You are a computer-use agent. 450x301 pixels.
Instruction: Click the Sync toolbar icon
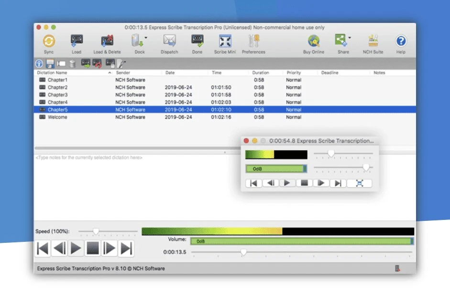pyautogui.click(x=49, y=42)
